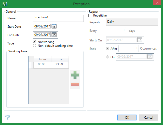Edit the End Date text field
The image size is (163, 125).
point(42,35)
